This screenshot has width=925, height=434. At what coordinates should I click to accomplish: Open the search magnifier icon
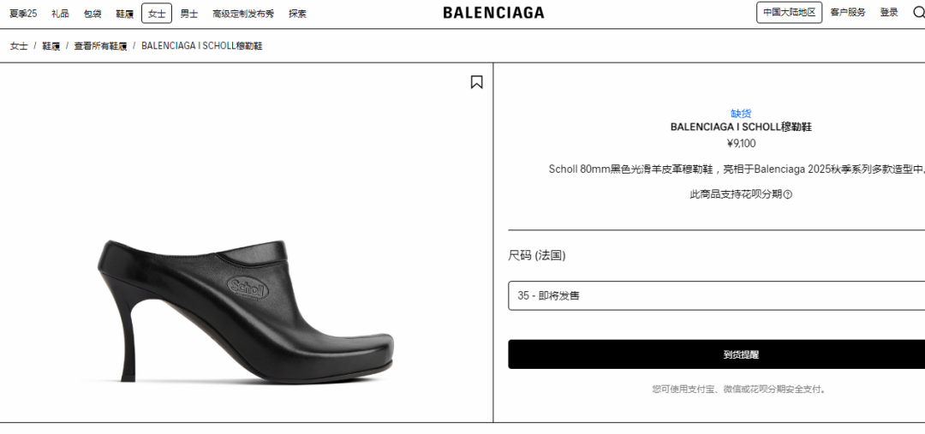918,12
